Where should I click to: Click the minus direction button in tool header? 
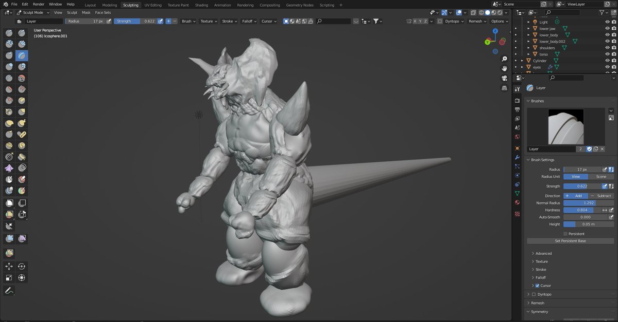[x=175, y=21]
